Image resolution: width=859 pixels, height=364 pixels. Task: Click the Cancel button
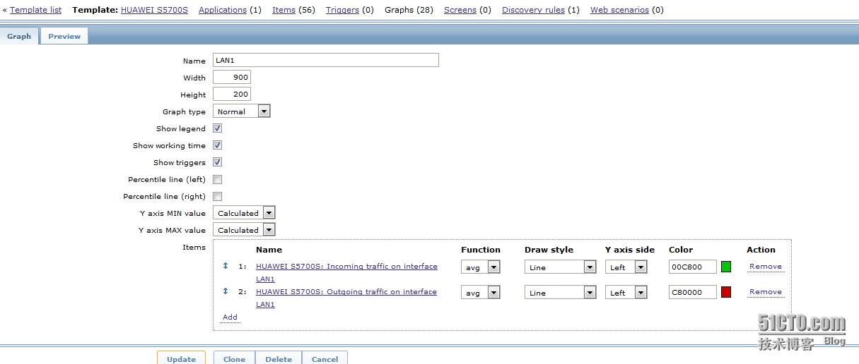tap(325, 358)
